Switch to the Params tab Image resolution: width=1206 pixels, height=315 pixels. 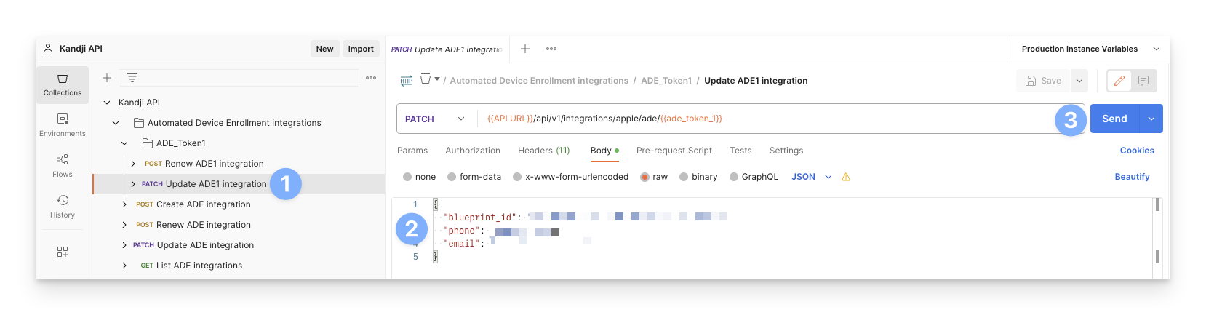[412, 151]
